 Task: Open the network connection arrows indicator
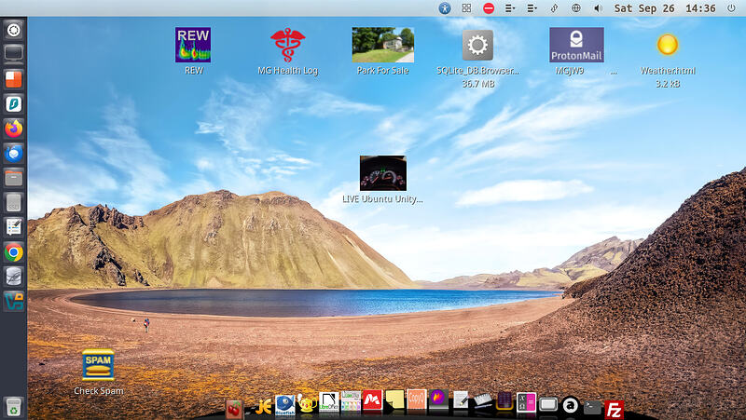click(x=554, y=8)
